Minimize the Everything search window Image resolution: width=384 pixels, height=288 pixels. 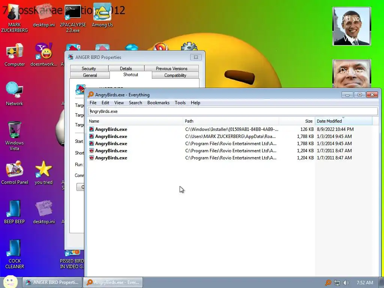click(x=347, y=94)
